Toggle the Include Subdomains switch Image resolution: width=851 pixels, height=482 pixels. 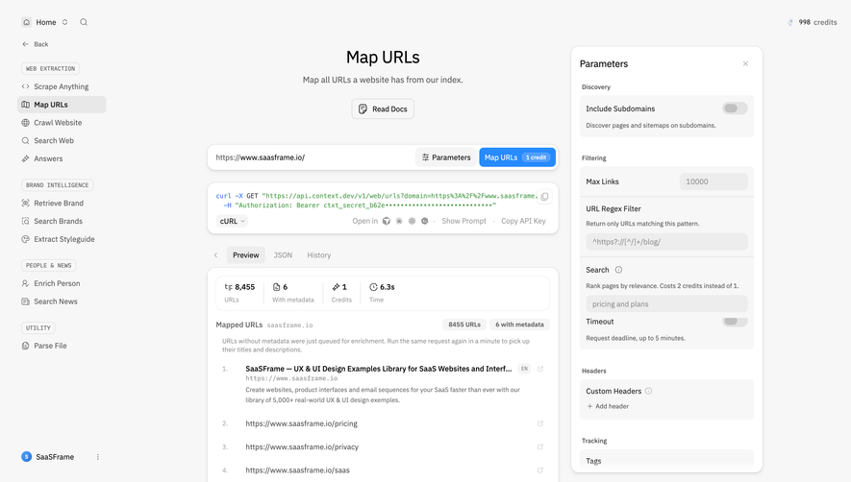(x=735, y=108)
